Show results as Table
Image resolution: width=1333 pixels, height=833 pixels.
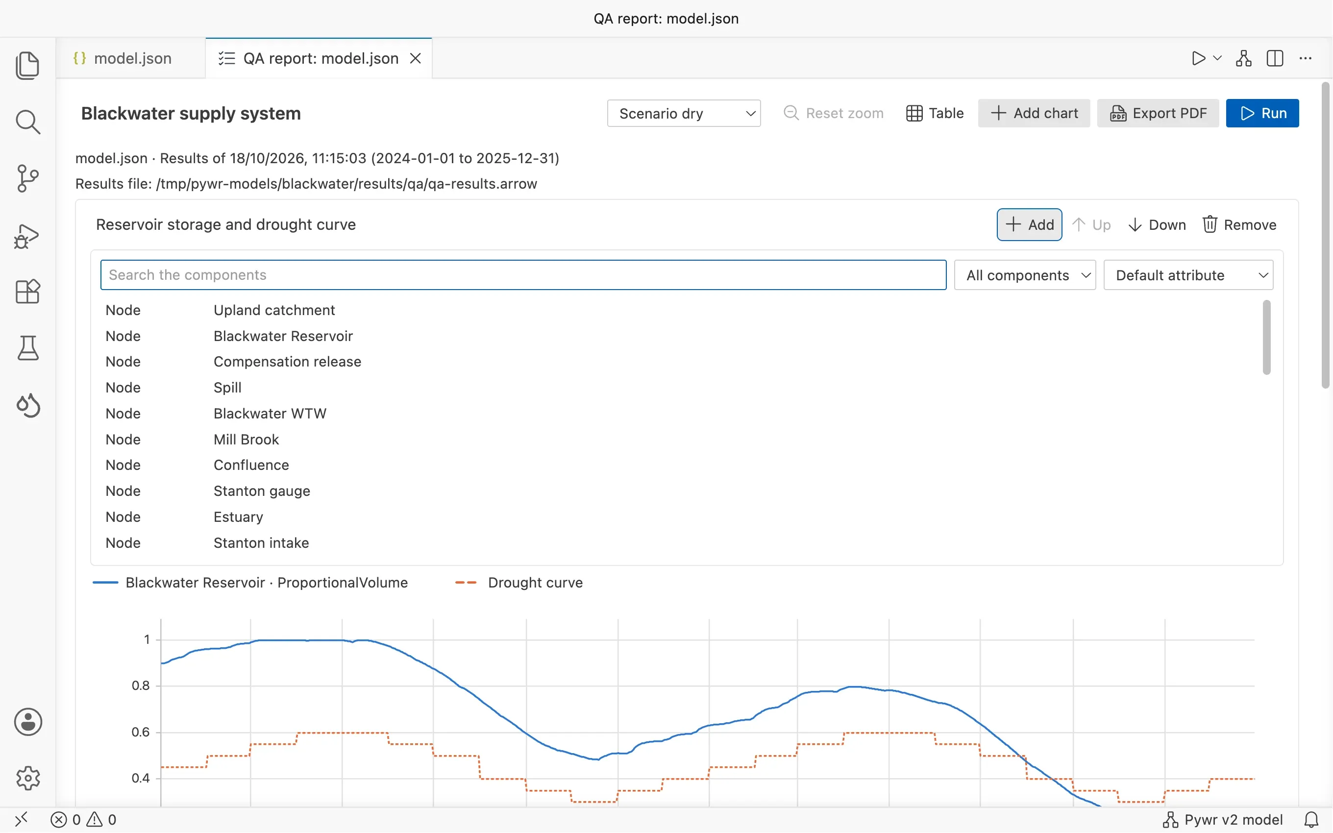935,114
